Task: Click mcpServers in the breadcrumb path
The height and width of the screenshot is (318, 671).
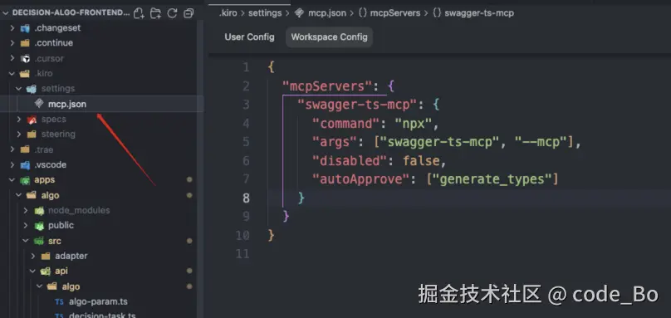Action: [395, 12]
